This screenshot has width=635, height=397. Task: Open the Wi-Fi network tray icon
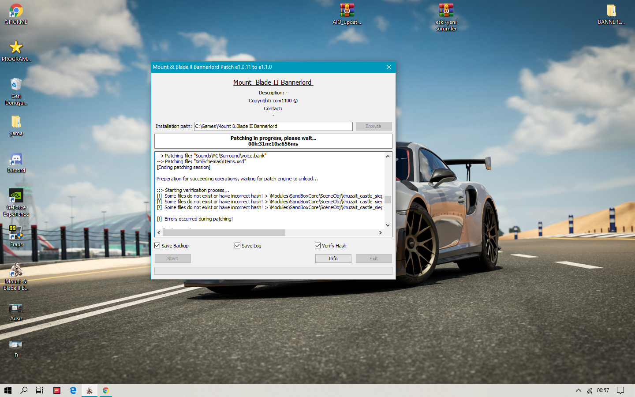pos(590,390)
